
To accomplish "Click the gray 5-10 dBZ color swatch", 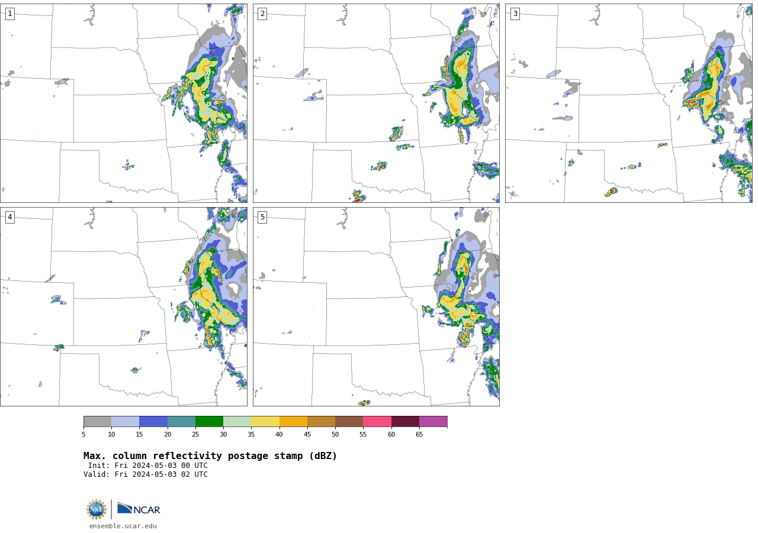I will pos(97,421).
